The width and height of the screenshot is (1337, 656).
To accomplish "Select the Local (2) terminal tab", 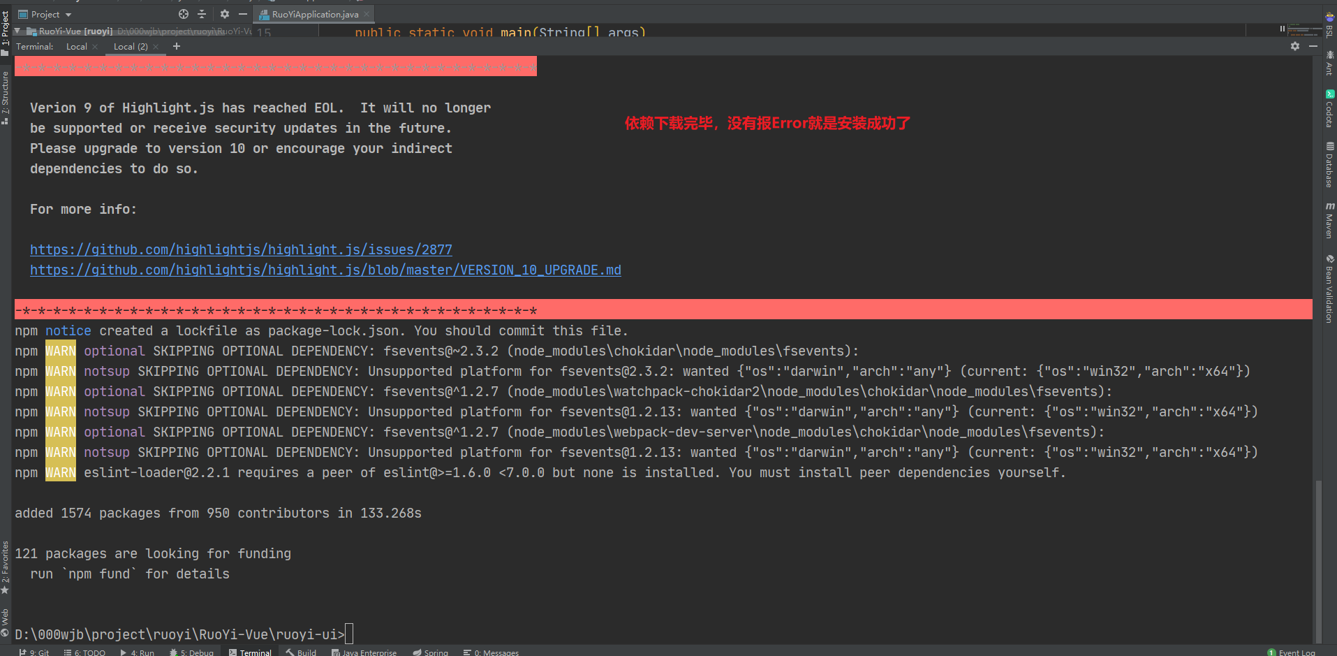I will pyautogui.click(x=131, y=47).
